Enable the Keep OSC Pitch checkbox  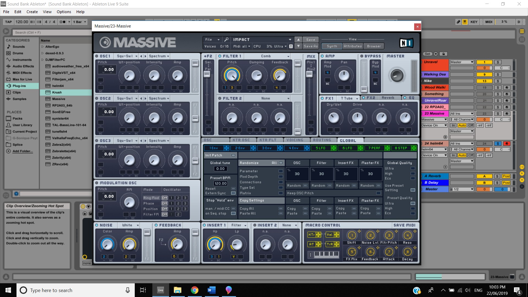click(x=378, y=193)
